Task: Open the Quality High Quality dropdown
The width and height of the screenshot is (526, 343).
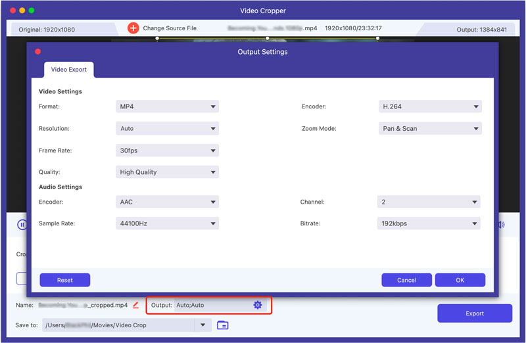Action: (167, 172)
